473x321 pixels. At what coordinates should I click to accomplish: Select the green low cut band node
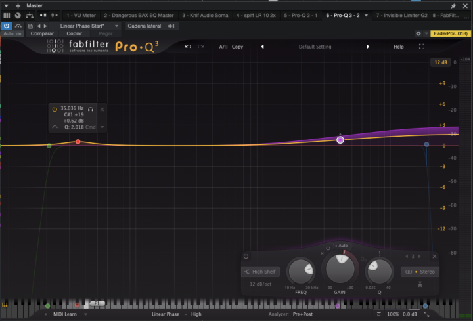coord(49,146)
